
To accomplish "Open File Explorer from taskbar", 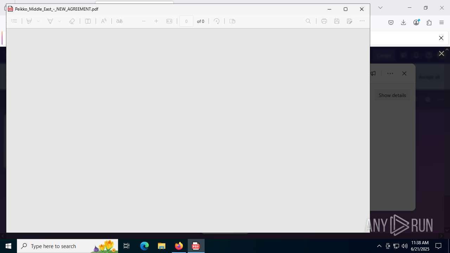I will click(162, 246).
